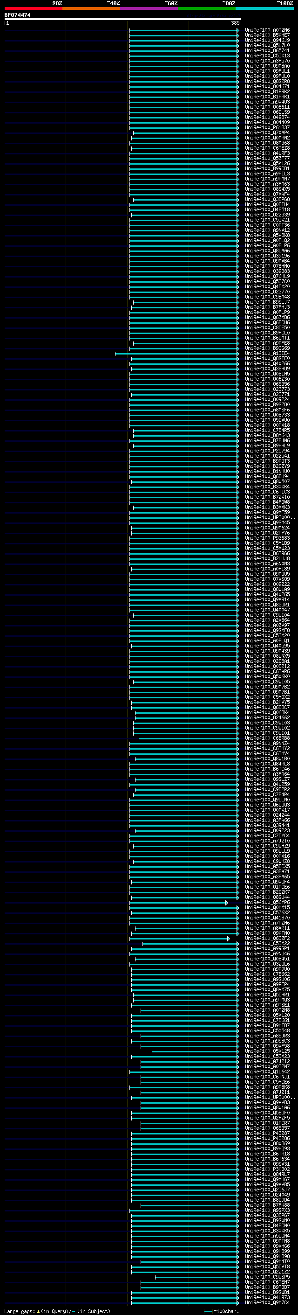Image resolution: width=298 pixels, height=1315 pixels.
Task: Select the UniRef100_B6TRG6 label
Action: 267,553
